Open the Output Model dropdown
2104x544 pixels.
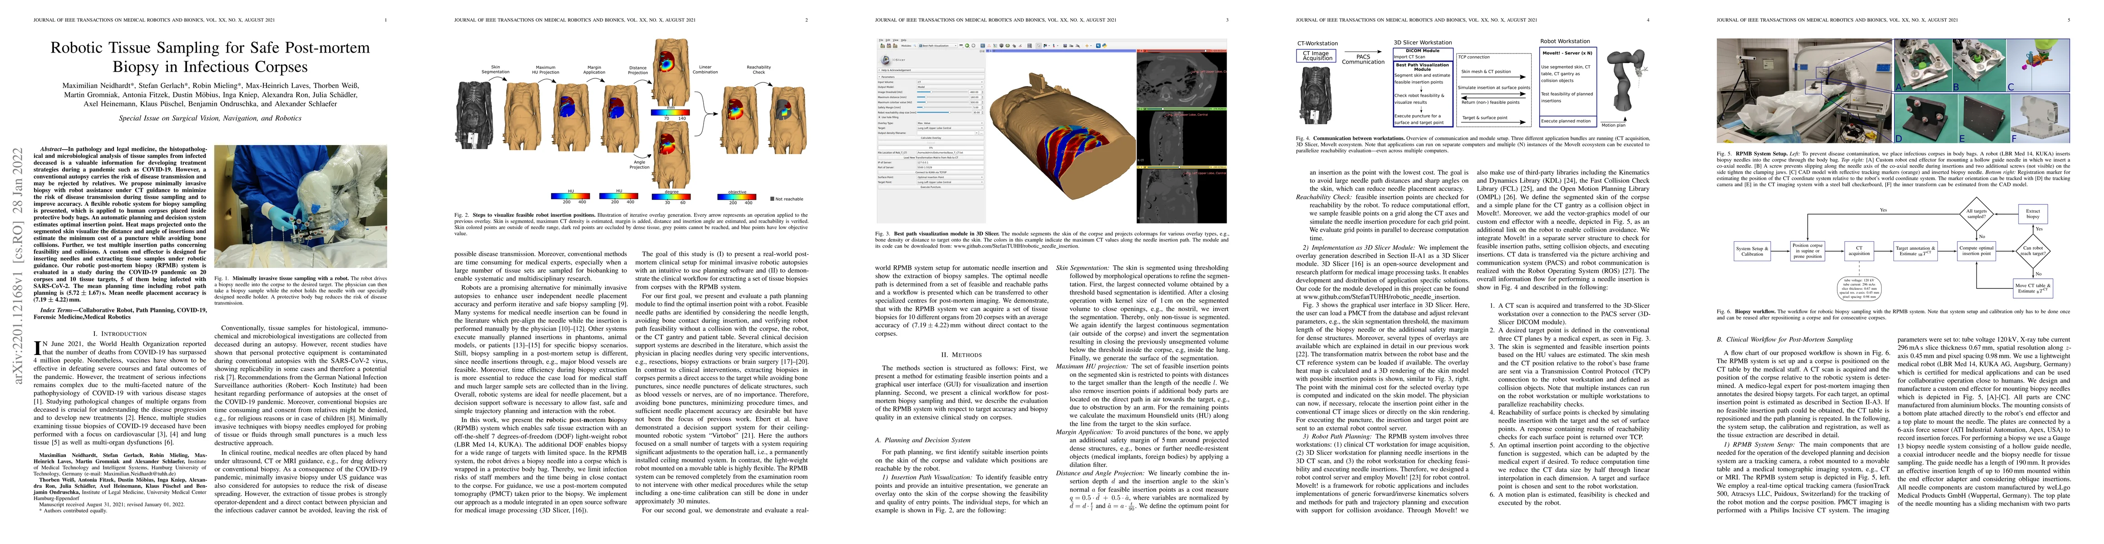pyautogui.click(x=950, y=87)
